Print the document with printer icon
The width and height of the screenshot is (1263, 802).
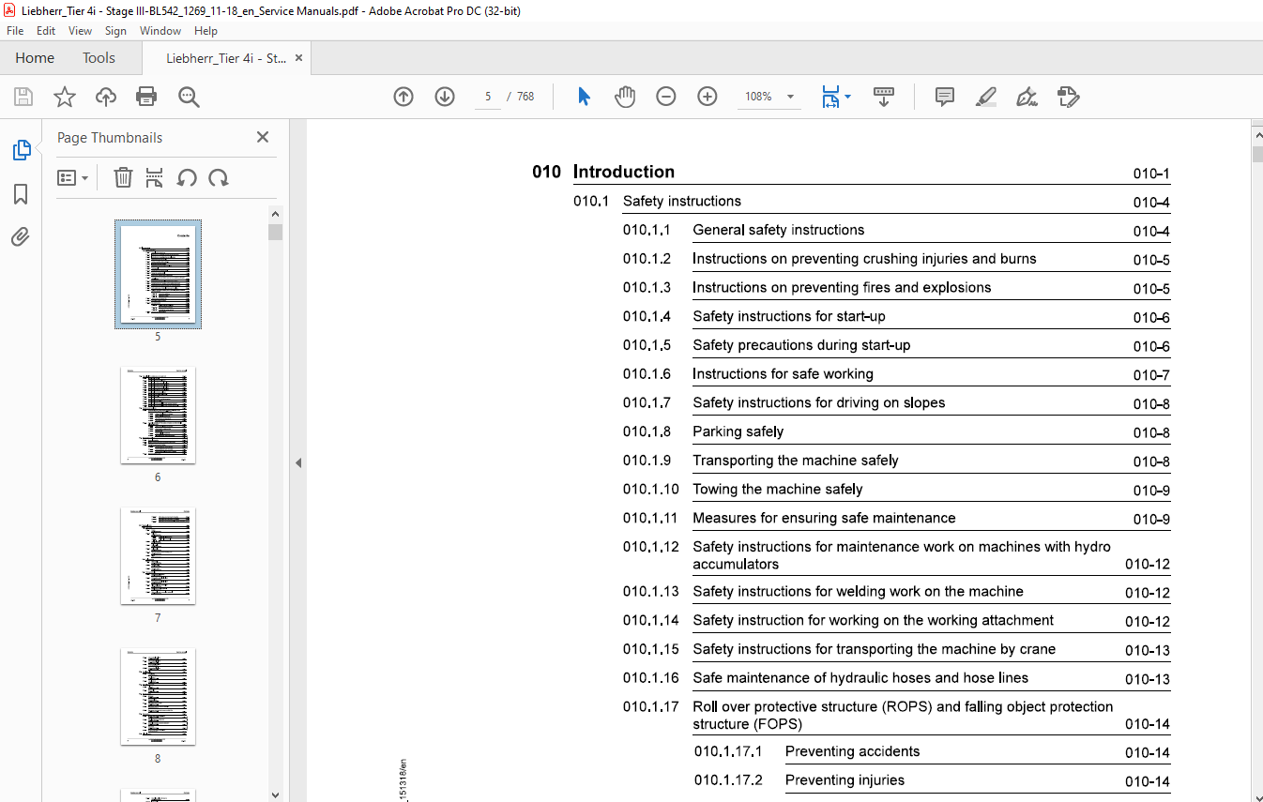point(146,97)
